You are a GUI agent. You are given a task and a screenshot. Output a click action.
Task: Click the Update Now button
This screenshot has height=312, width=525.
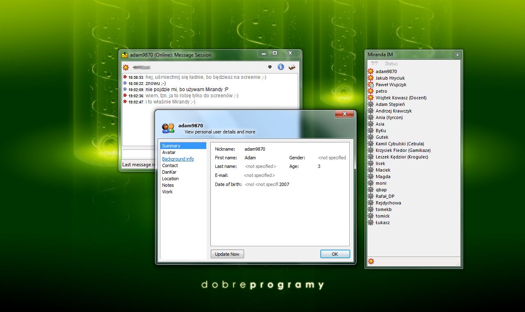[x=227, y=254]
